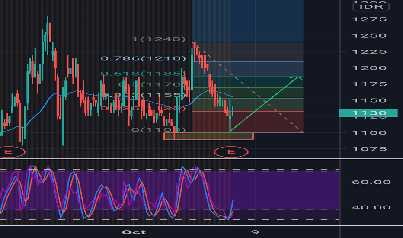The width and height of the screenshot is (403, 238).
Task: Click the 40.00 oscillator axis label
Action: click(371, 207)
